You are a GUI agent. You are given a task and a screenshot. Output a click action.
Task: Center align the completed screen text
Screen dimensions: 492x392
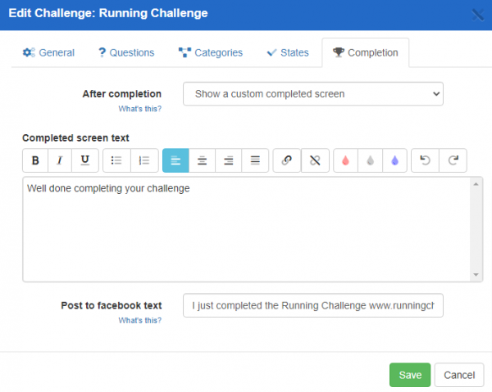(x=202, y=160)
